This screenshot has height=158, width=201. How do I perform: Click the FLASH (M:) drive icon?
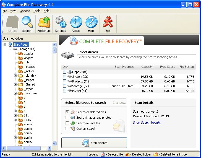[69, 90]
